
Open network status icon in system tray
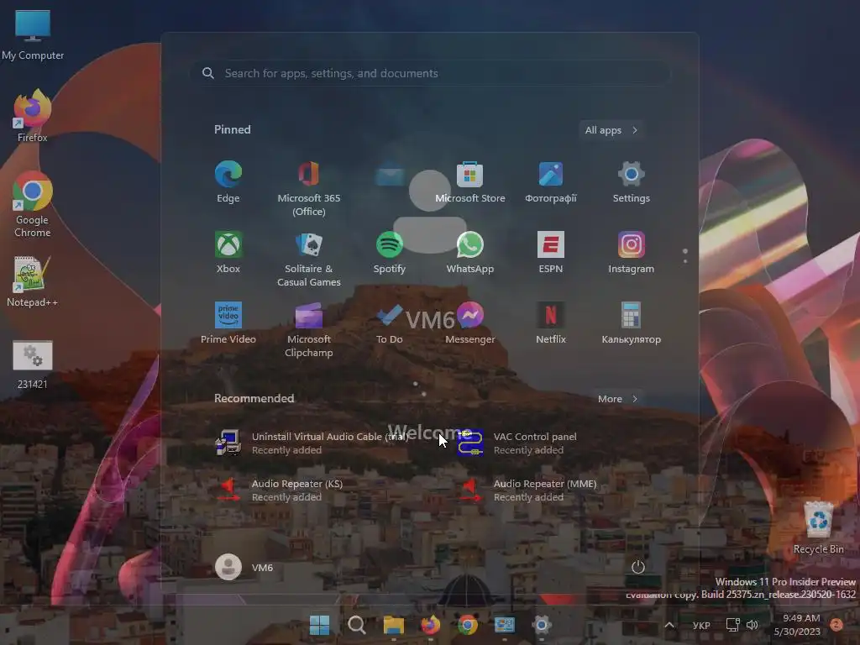coord(732,625)
